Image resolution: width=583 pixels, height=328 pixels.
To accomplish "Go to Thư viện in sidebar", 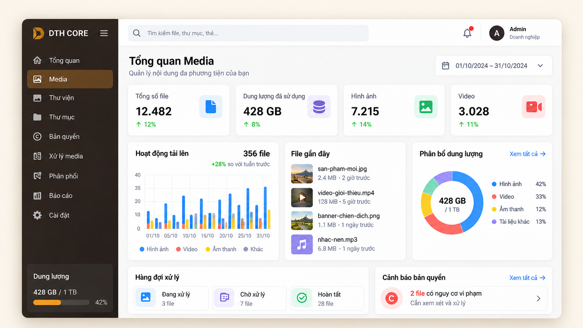I will [70, 98].
